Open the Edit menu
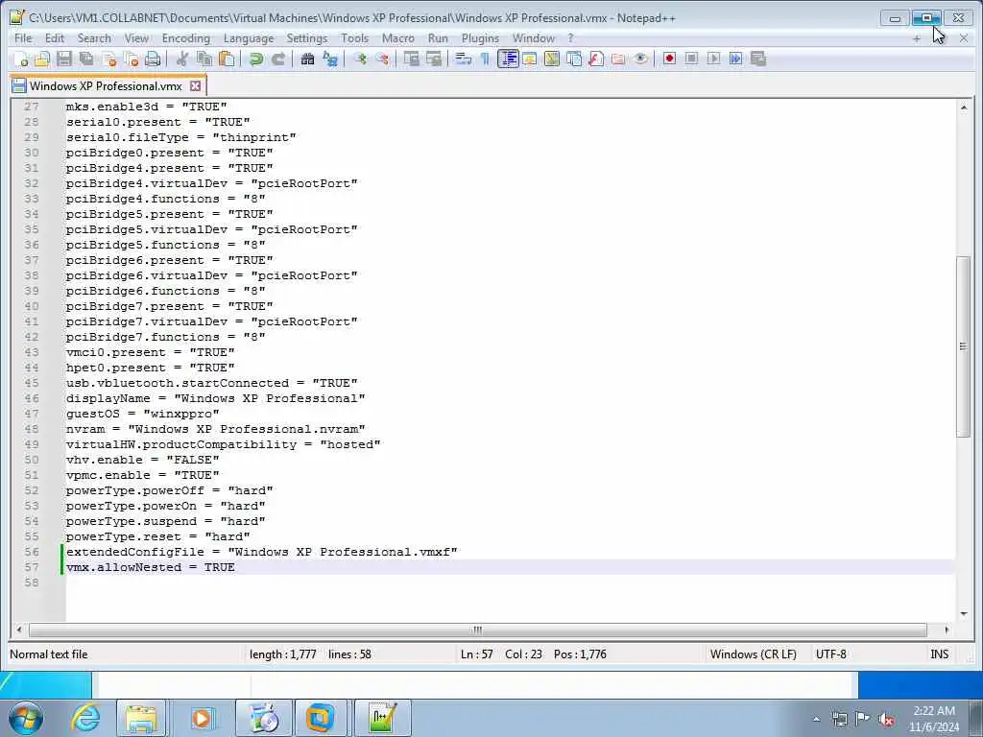983x737 pixels. coord(55,38)
